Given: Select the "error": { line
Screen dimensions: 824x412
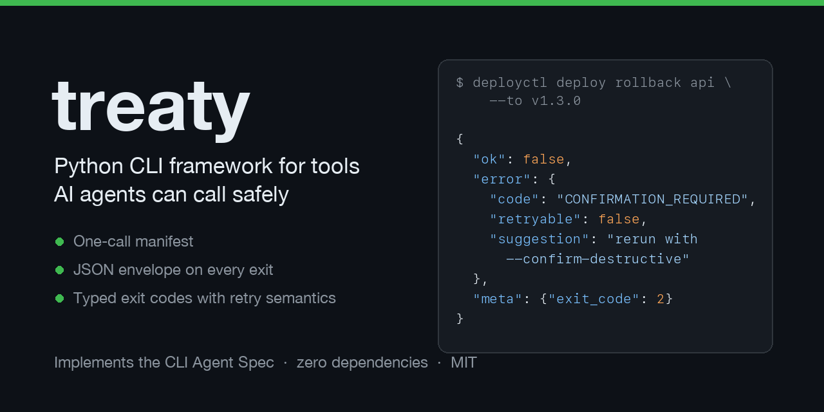Looking at the screenshot, I should 514,179.
